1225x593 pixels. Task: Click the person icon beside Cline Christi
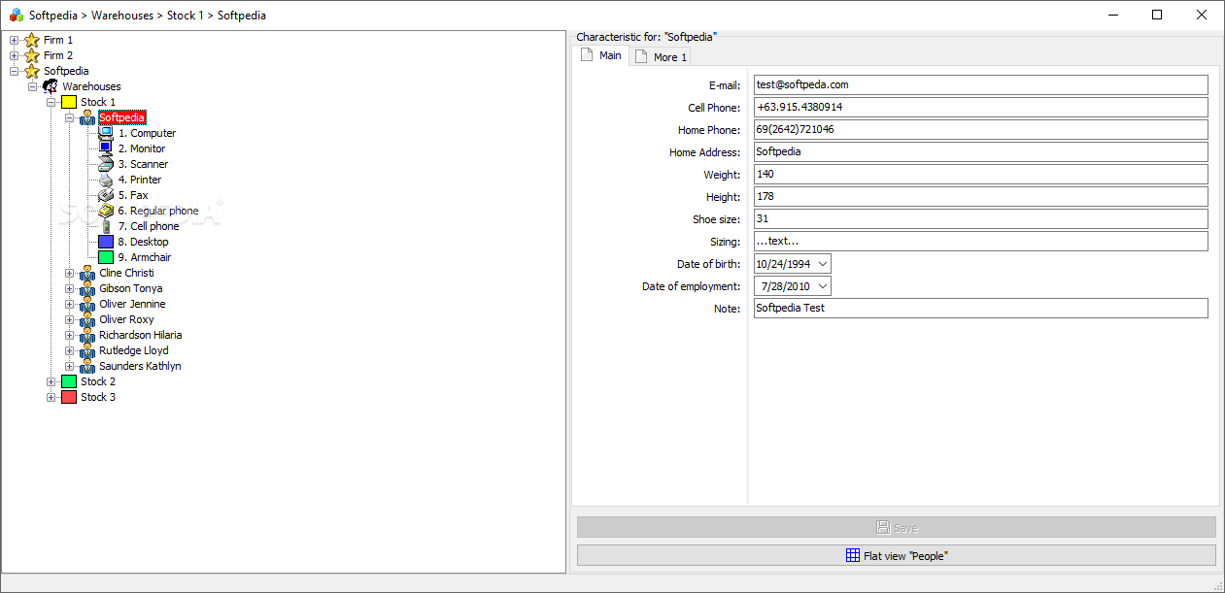87,273
